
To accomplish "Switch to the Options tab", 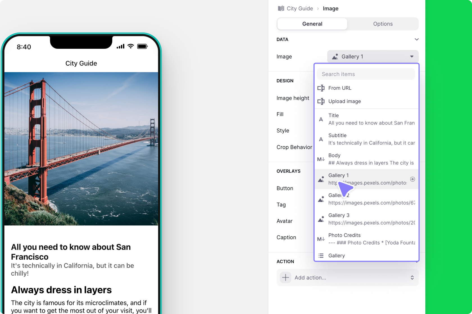I will pyautogui.click(x=383, y=24).
